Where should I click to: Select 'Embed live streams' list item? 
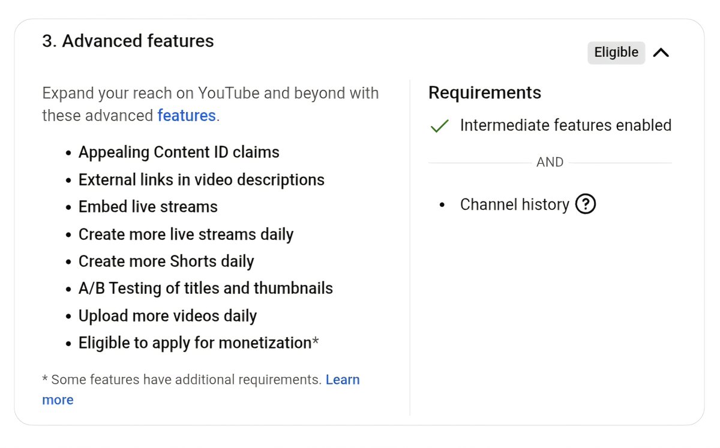tap(148, 207)
